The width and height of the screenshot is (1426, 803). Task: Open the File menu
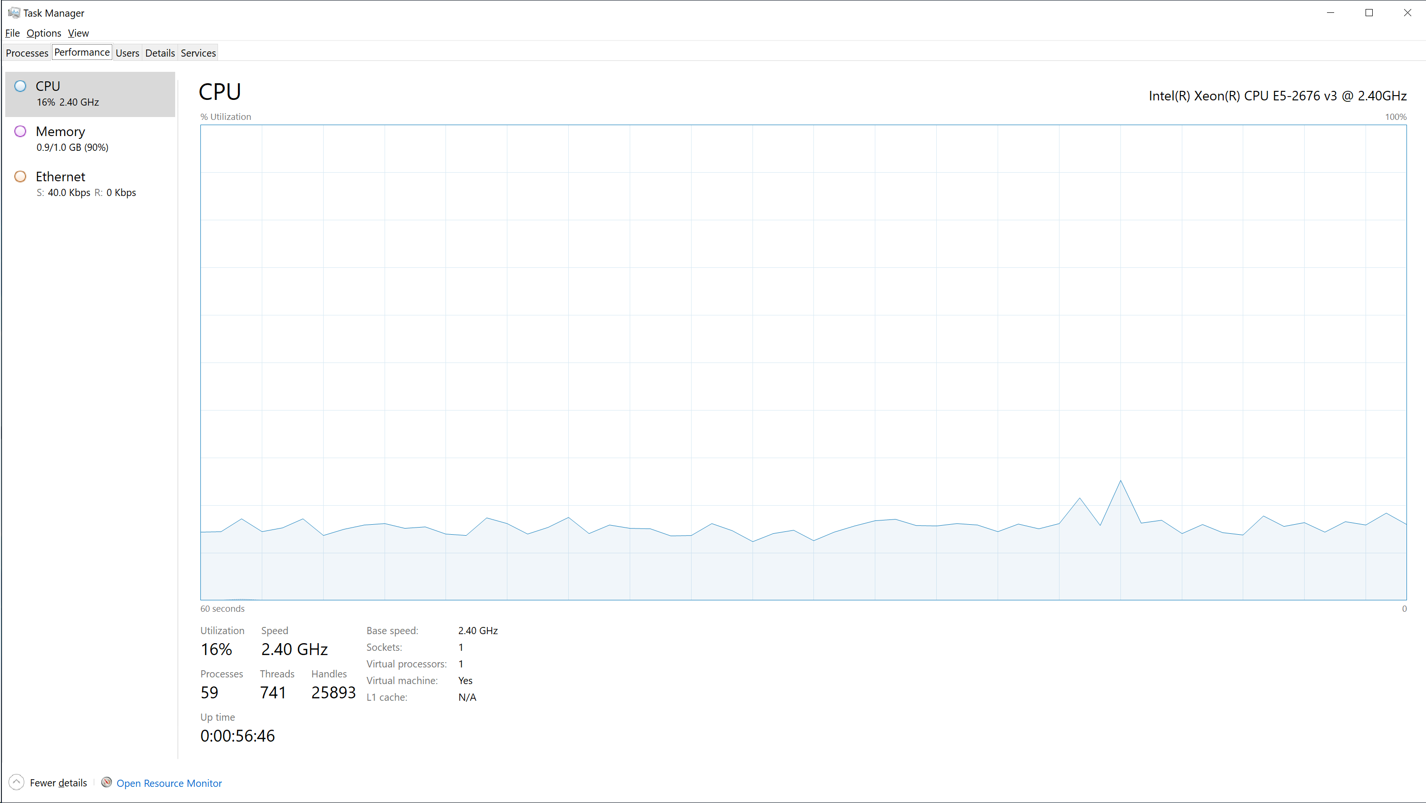coord(12,33)
